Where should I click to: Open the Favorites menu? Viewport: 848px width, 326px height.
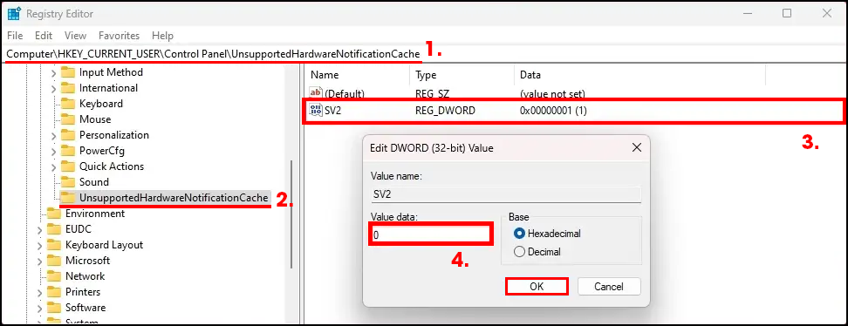(x=119, y=36)
